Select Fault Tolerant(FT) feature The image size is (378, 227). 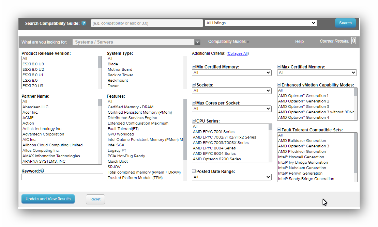[123, 129]
